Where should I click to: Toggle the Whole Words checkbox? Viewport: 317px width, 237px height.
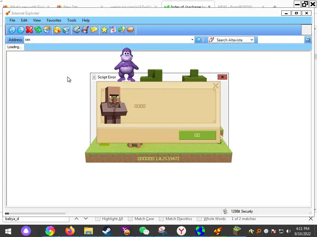[x=199, y=219]
